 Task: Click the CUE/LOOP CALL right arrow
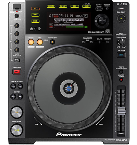click(x=91, y=42)
